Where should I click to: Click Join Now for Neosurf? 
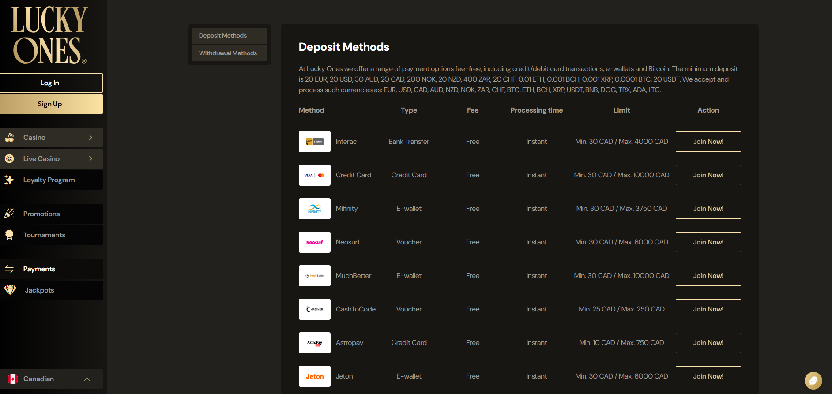tap(708, 242)
